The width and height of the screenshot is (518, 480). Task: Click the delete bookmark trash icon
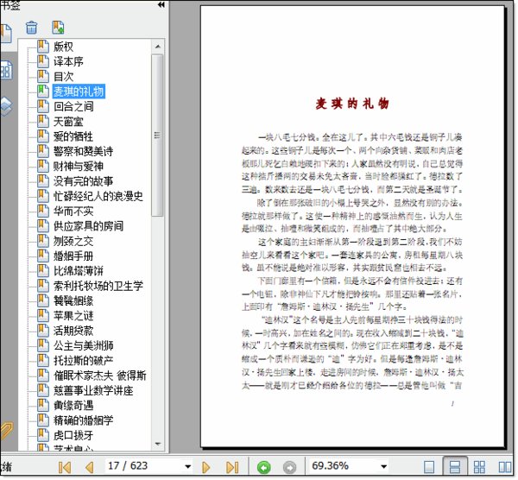coord(32,28)
